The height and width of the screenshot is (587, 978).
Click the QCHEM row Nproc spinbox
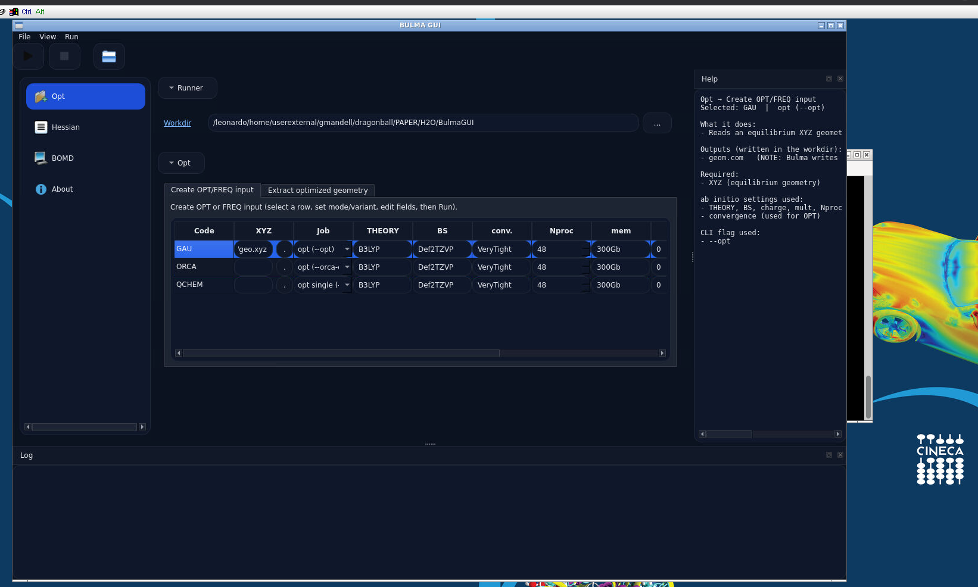coord(561,285)
